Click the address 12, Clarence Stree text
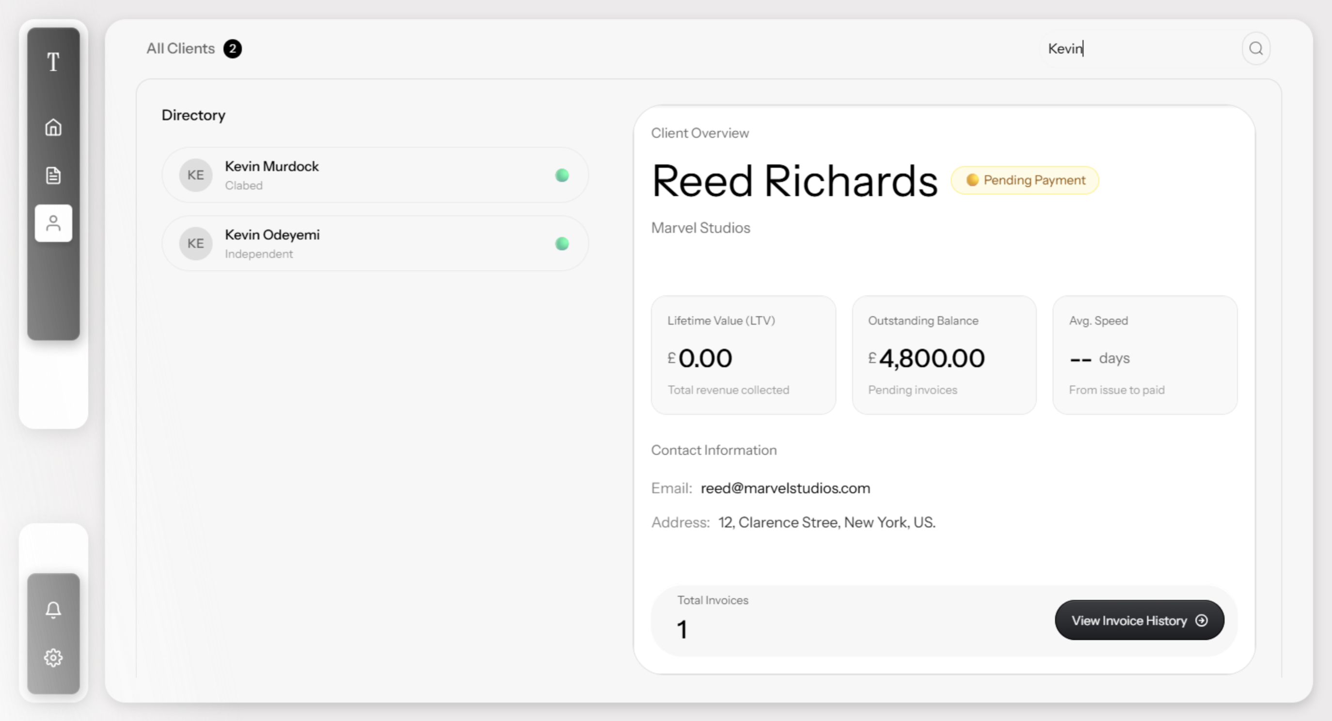Image resolution: width=1332 pixels, height=721 pixels. (x=827, y=522)
